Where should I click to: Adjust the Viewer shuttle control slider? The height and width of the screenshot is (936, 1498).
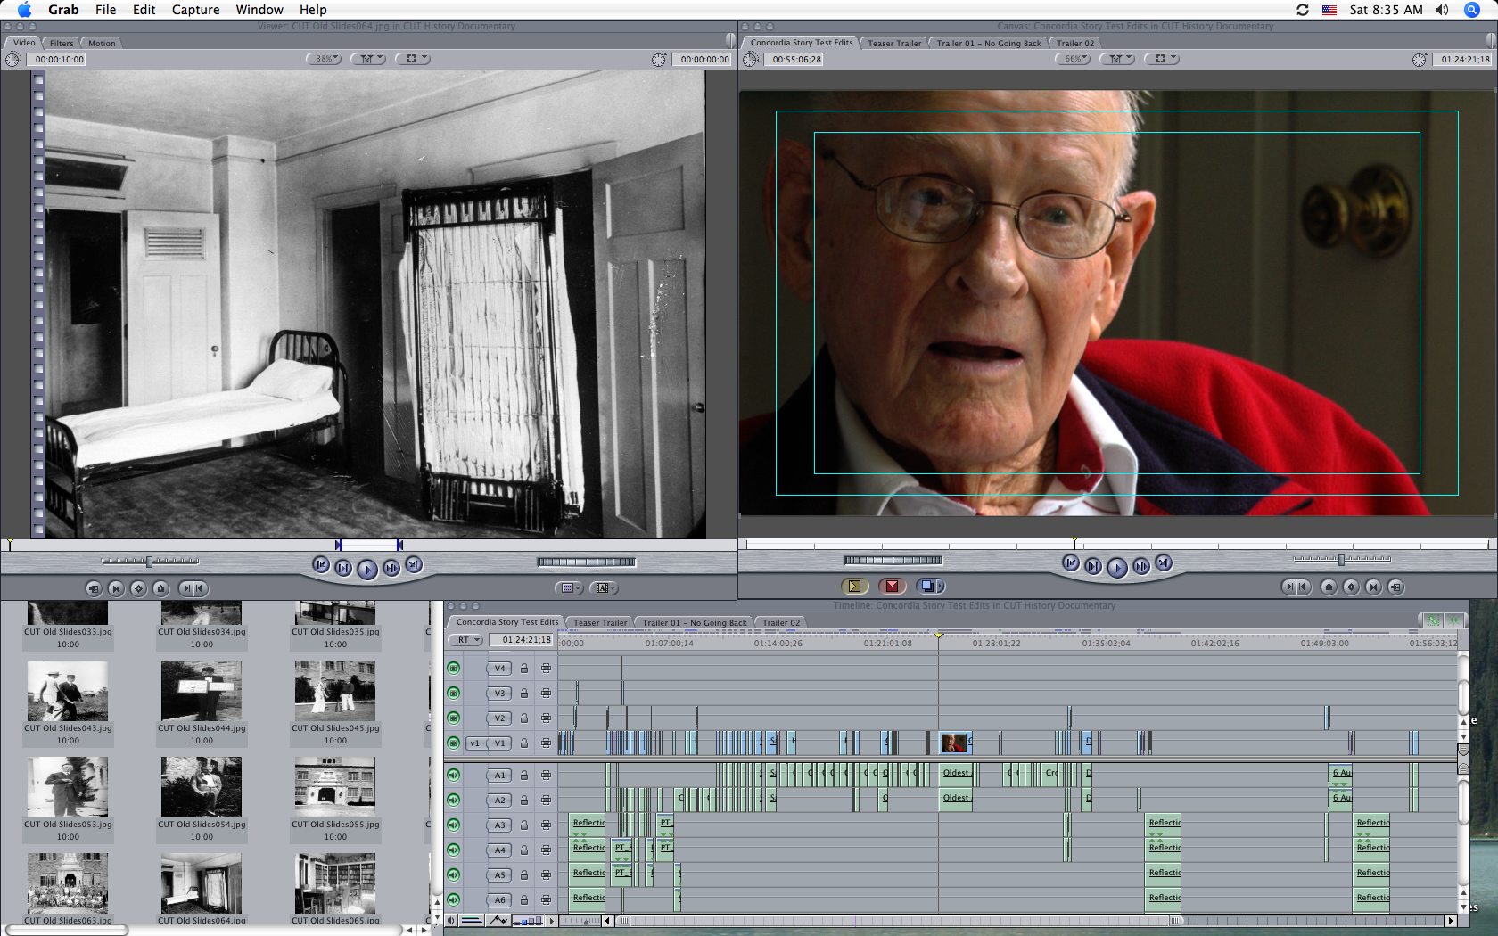tap(150, 561)
